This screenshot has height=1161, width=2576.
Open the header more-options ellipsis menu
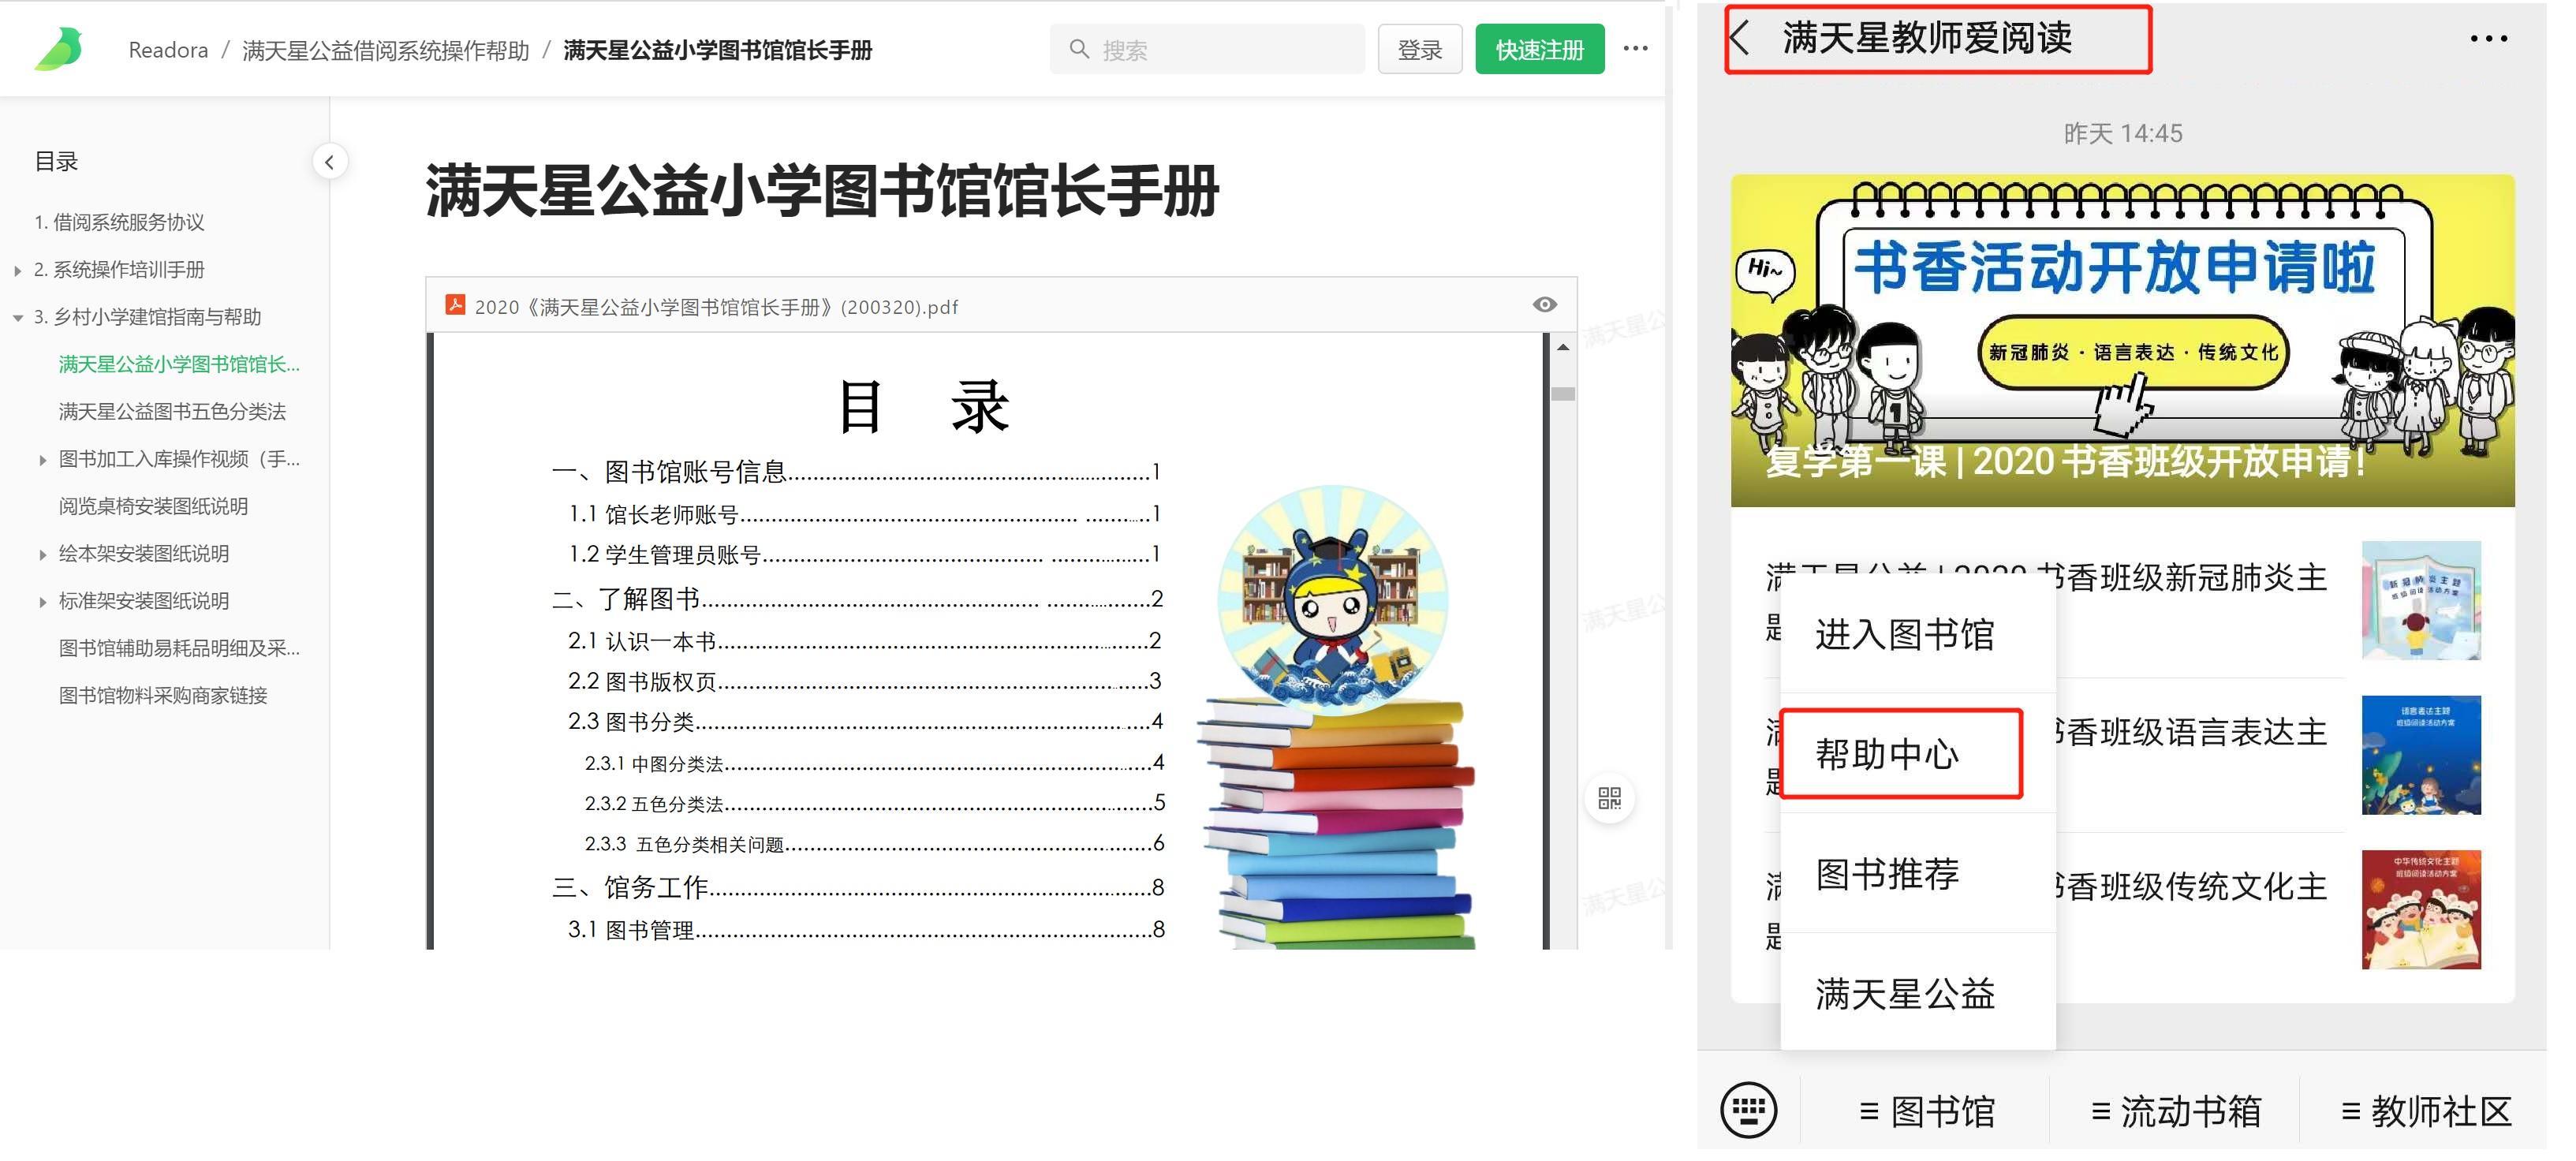coord(1636,48)
